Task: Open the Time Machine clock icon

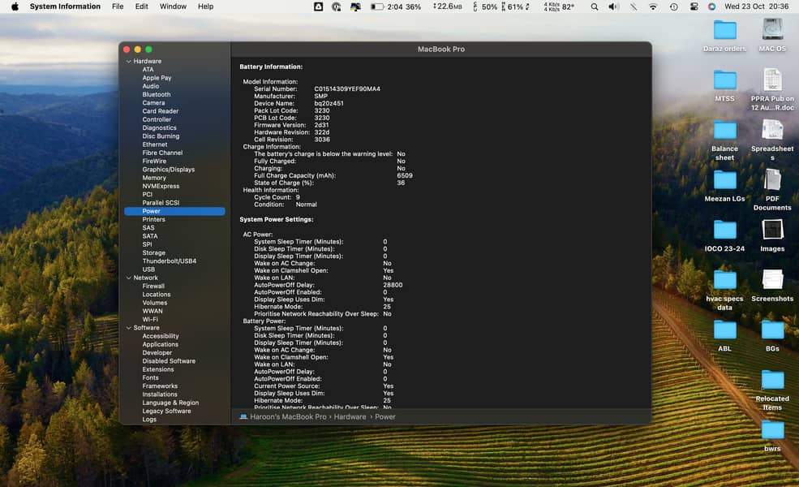Action: [673, 6]
